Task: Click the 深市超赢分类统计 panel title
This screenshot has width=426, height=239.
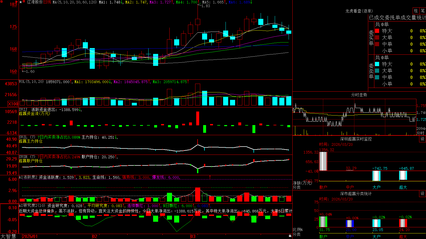Action: click(x=356, y=194)
